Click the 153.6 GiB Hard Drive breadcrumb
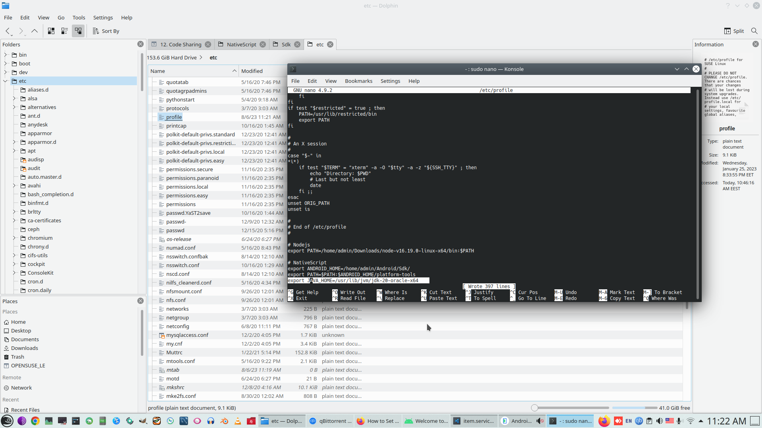Viewport: 762px width, 428px height. 172,57
